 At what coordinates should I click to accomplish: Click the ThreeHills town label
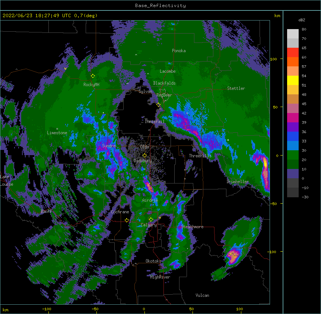pos(200,156)
